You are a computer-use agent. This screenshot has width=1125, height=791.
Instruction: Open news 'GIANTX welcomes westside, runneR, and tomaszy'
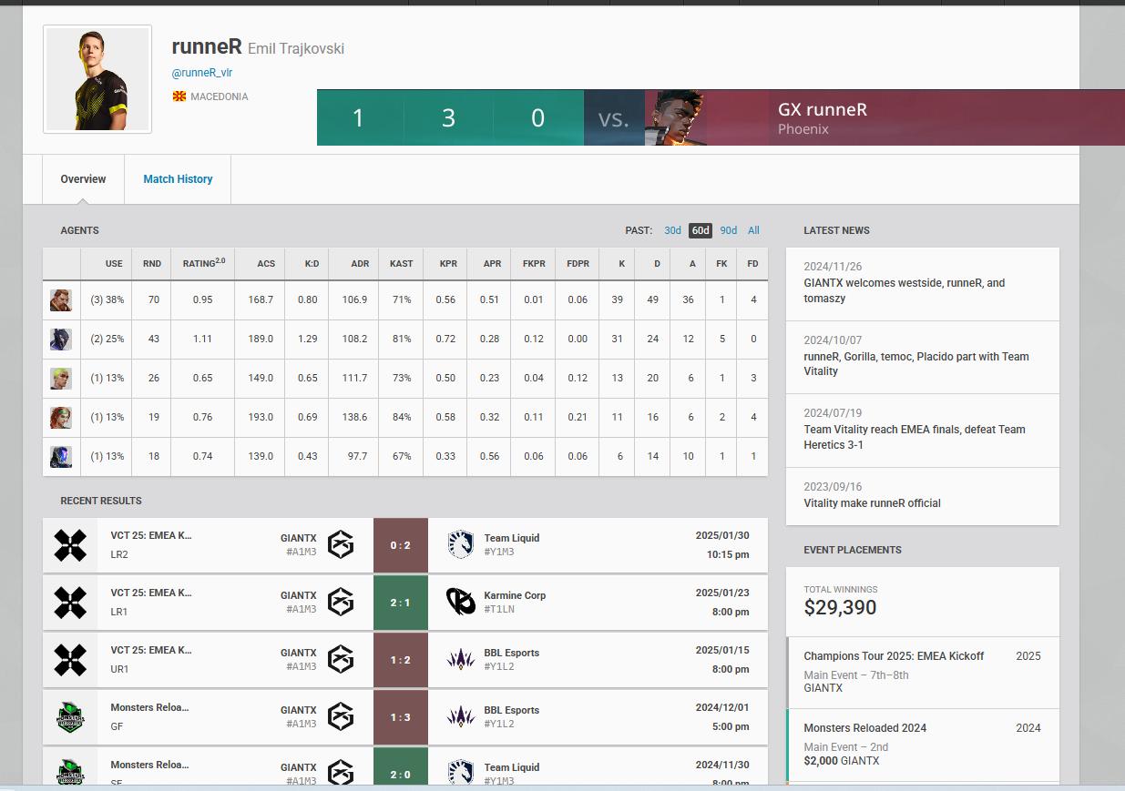coord(923,283)
